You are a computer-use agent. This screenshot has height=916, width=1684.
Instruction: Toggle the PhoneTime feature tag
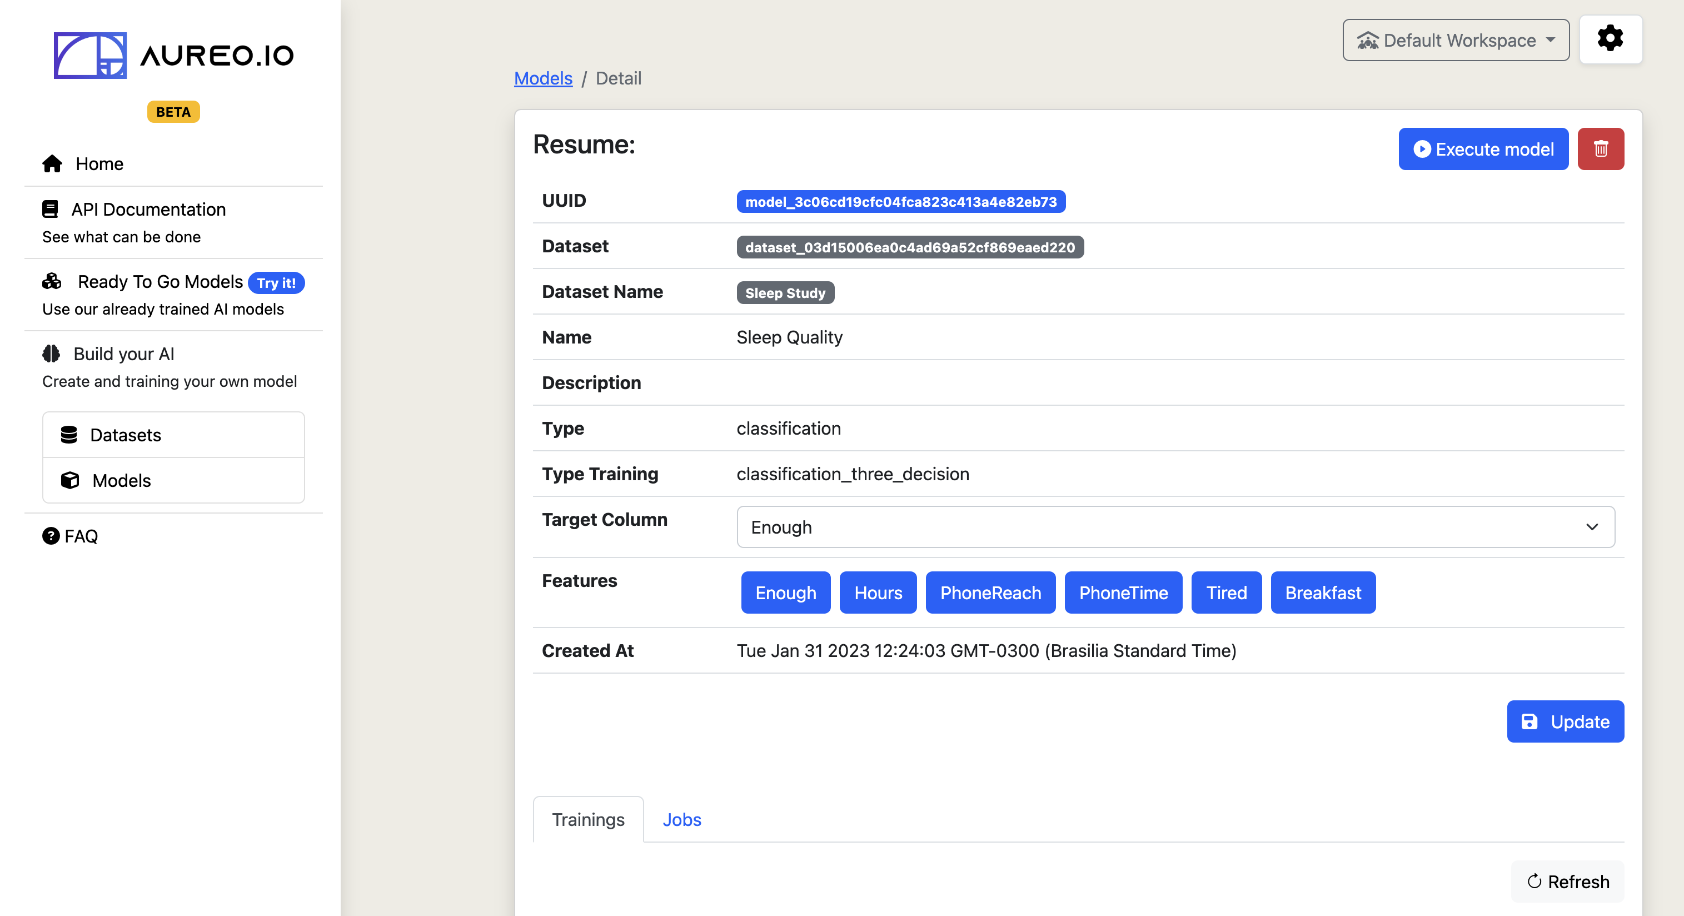1123,593
